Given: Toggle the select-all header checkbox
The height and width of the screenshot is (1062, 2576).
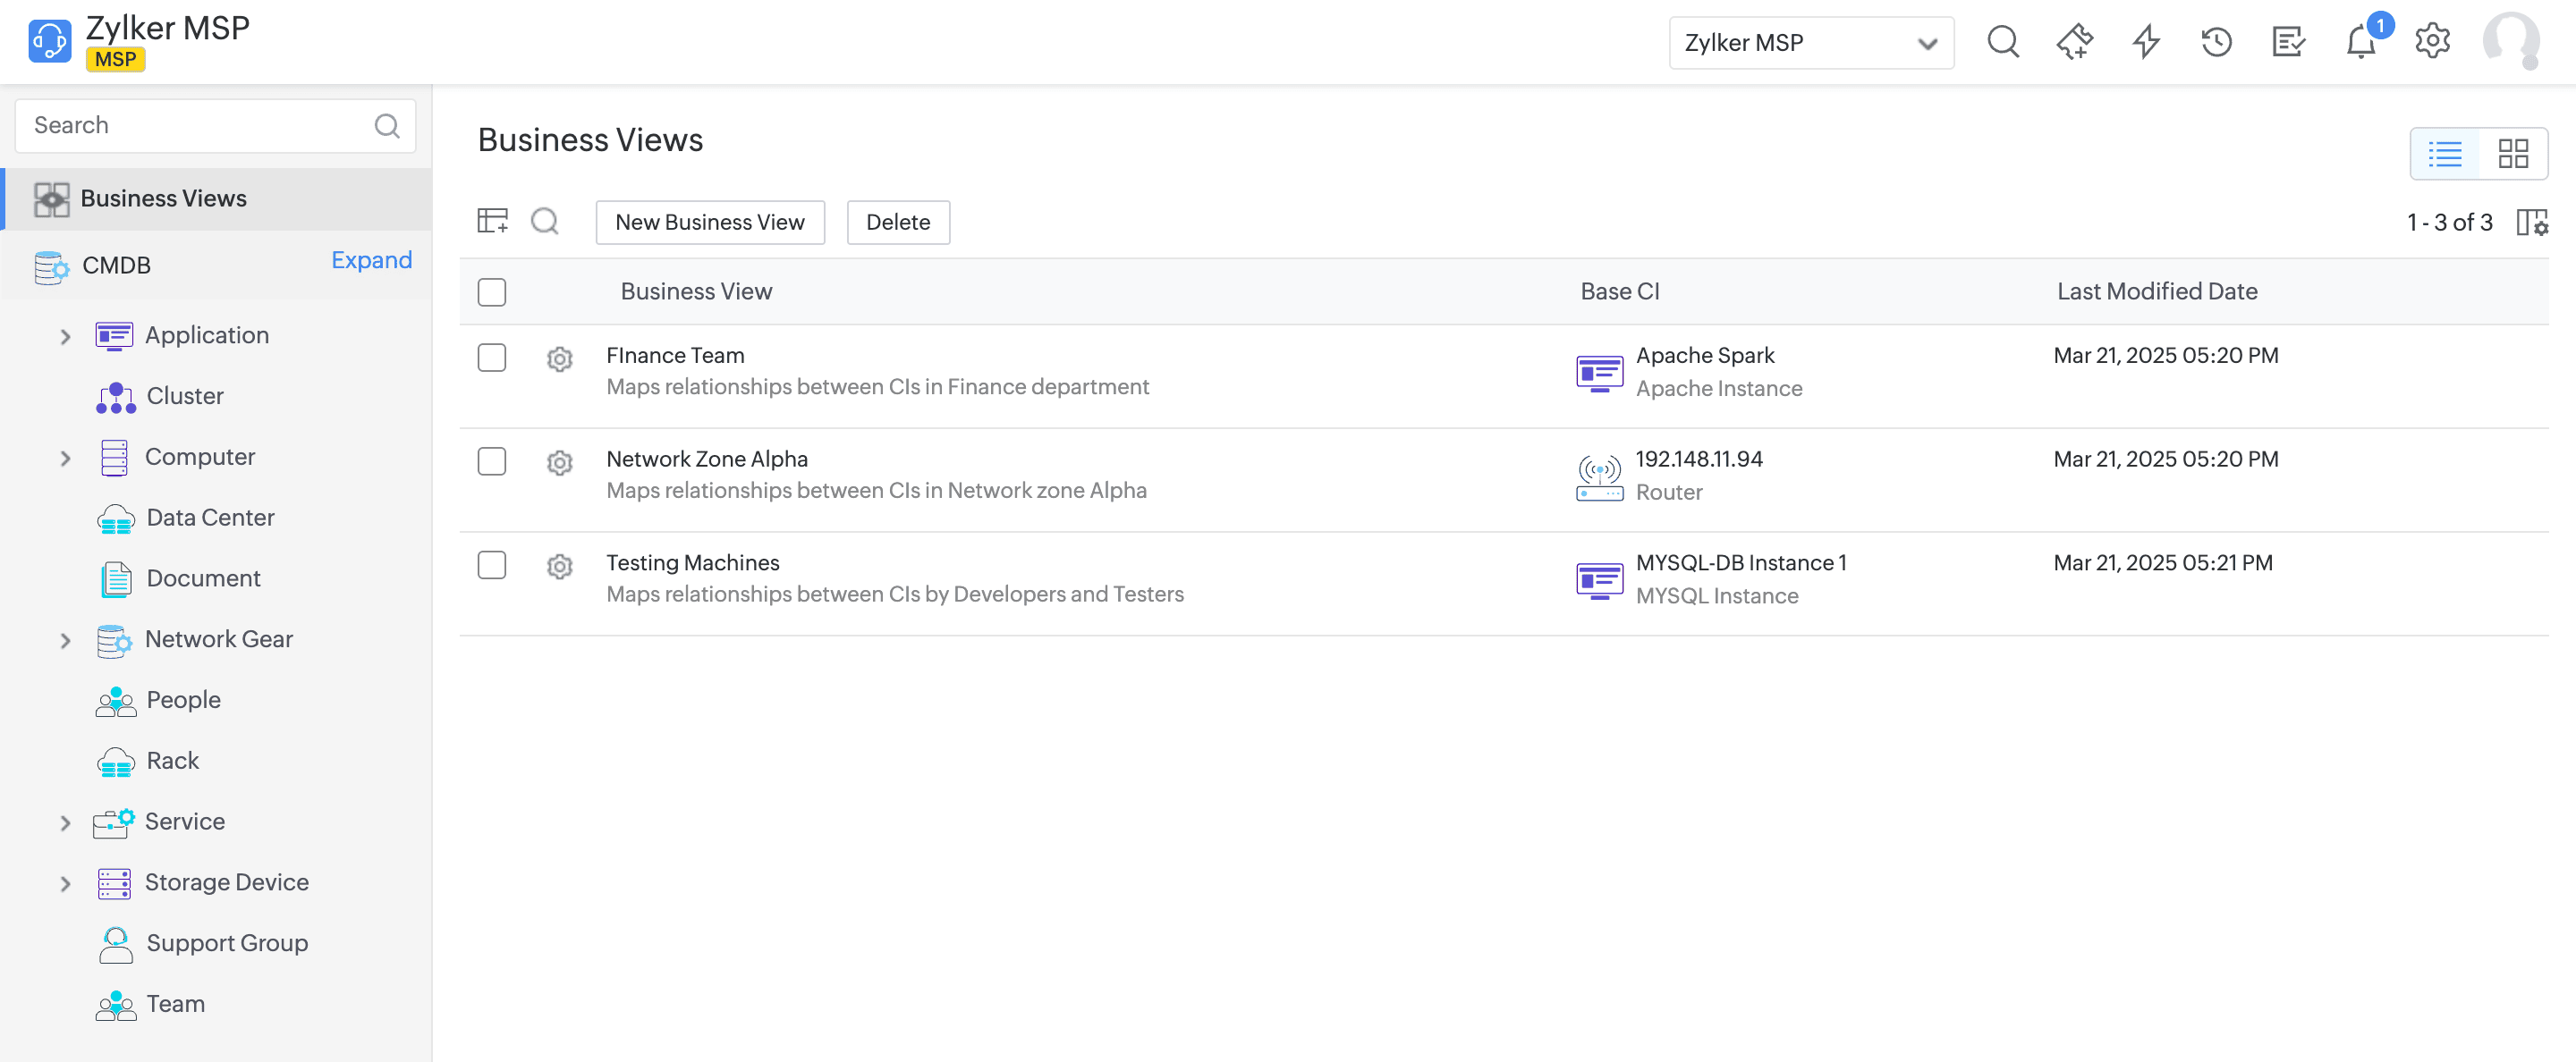Looking at the screenshot, I should (491, 292).
